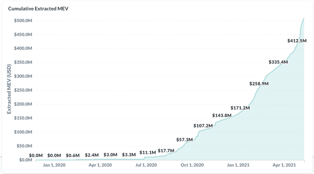Select the $107.2M data label
This screenshot has height=174, width=314.
tap(203, 126)
